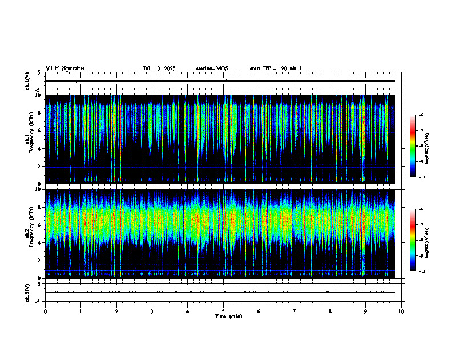
Task: Click the ch.2 colorbar log(PSD) label
Action: (x=427, y=242)
